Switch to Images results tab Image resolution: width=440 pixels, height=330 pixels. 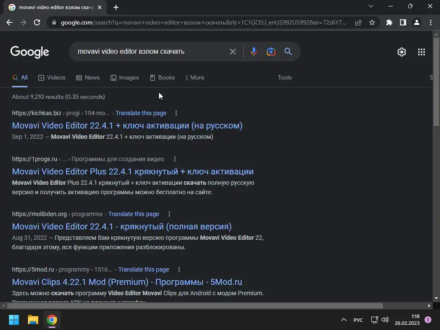point(125,77)
